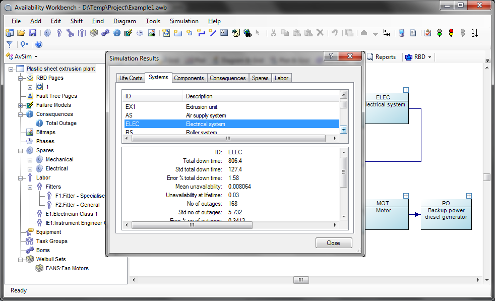Expand the Mechanical spares tree node
This screenshot has width=495, height=301.
click(30, 160)
